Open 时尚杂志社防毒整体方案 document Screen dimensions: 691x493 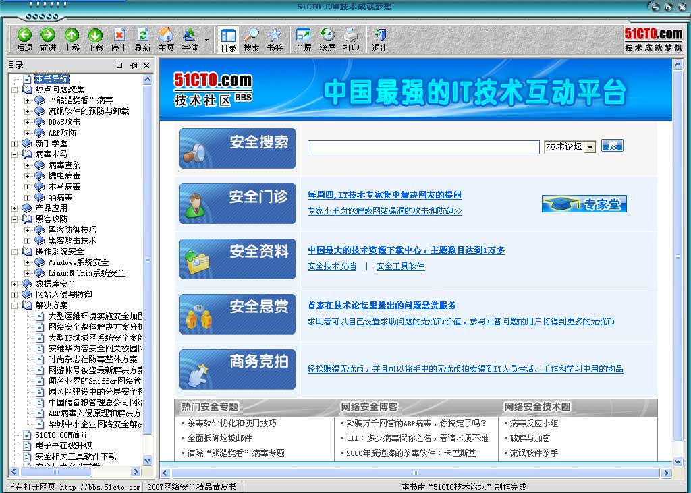coord(92,359)
